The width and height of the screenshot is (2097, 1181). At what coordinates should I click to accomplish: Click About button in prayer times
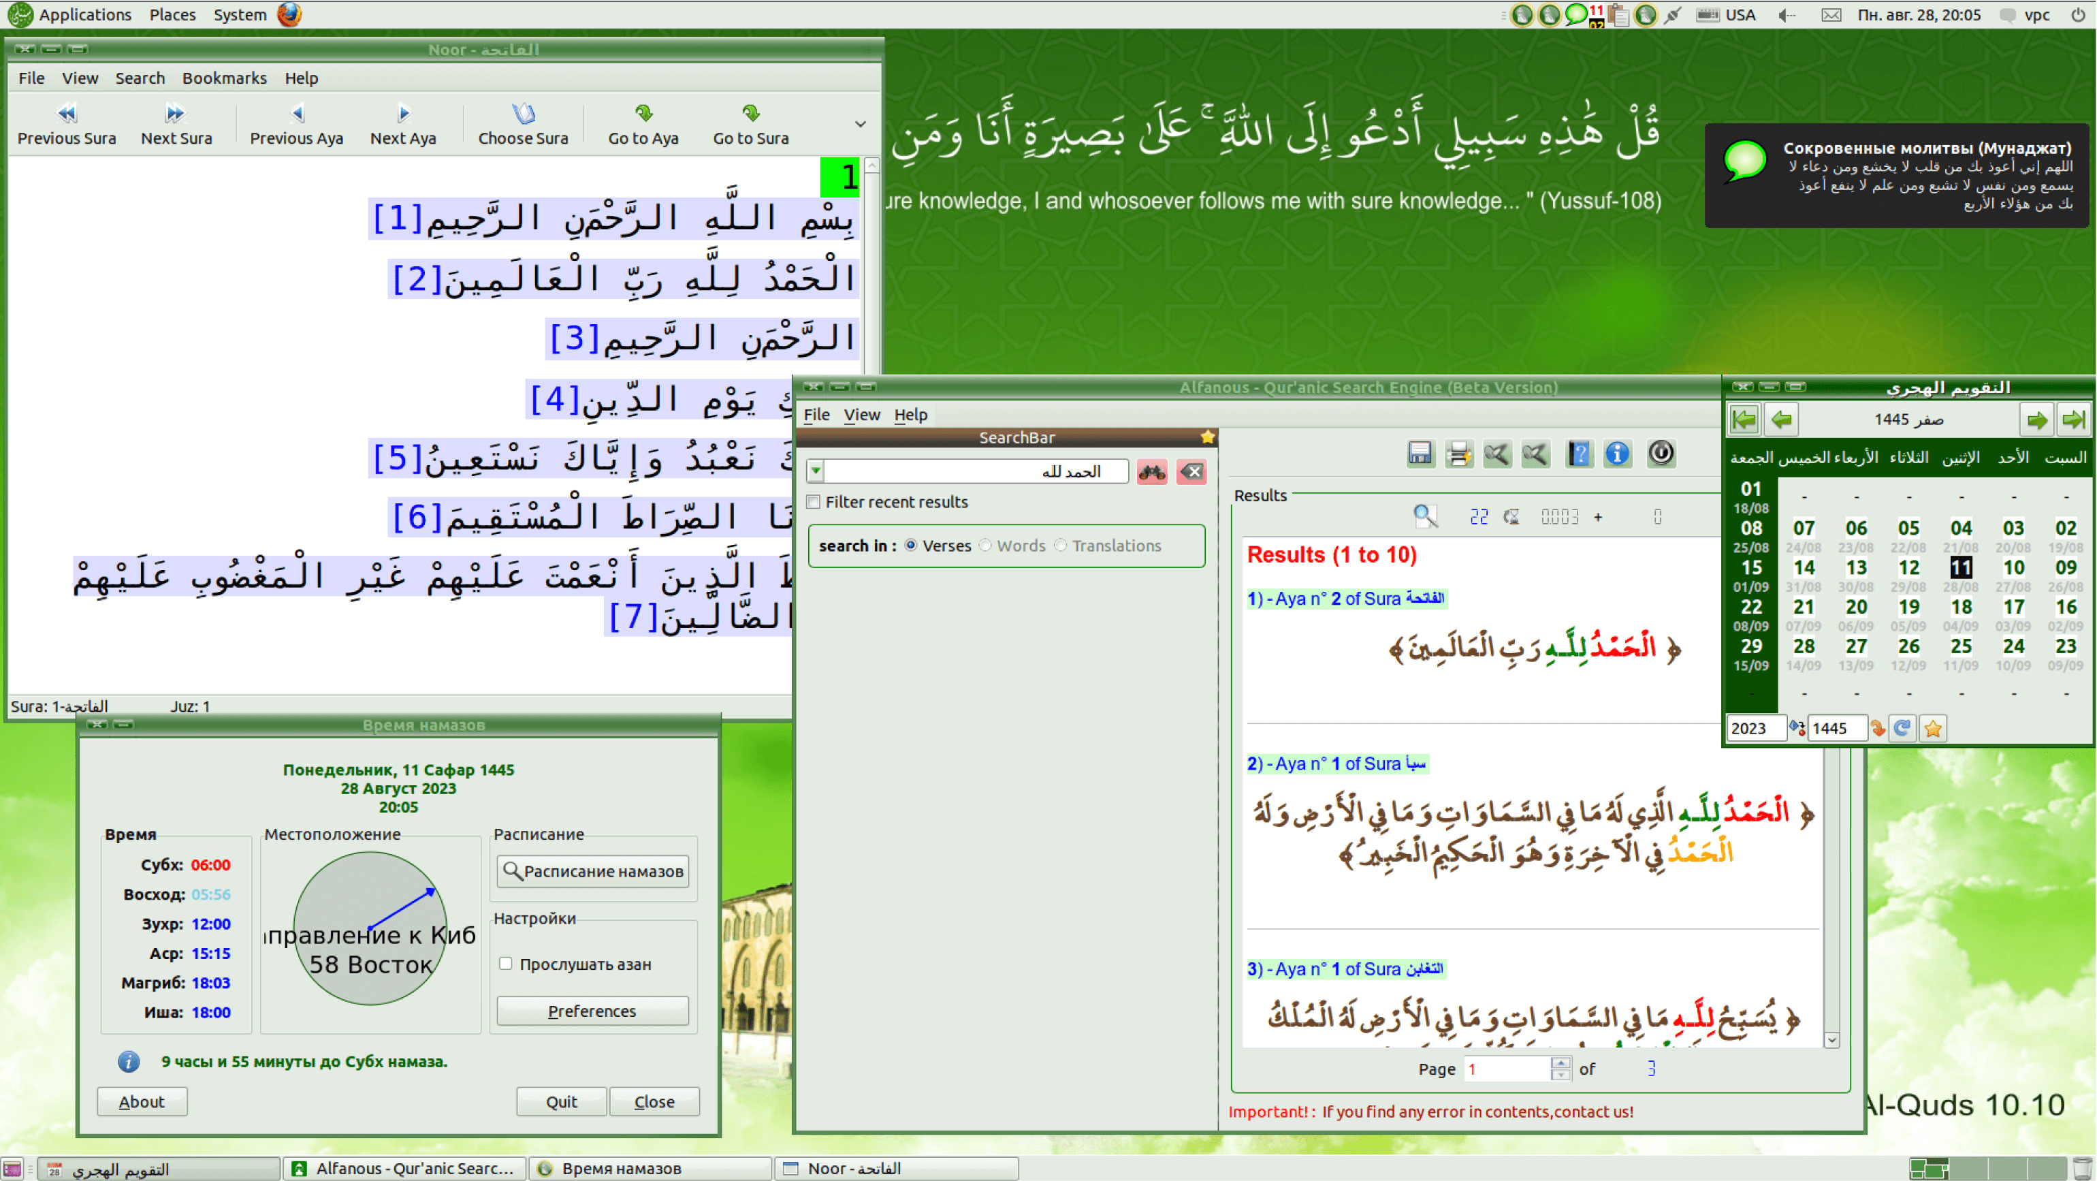[x=142, y=1102]
